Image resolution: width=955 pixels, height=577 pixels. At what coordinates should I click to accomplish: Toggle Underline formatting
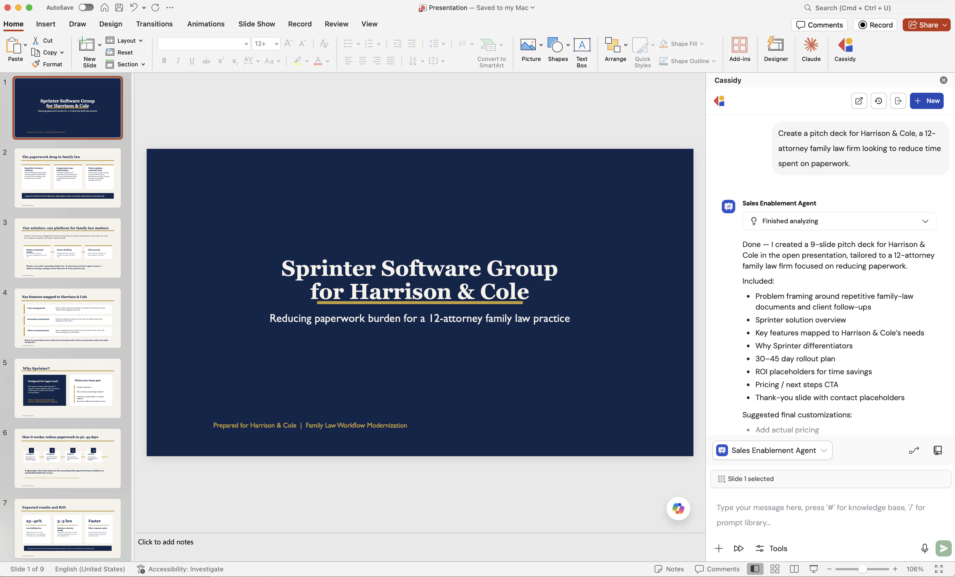point(191,61)
